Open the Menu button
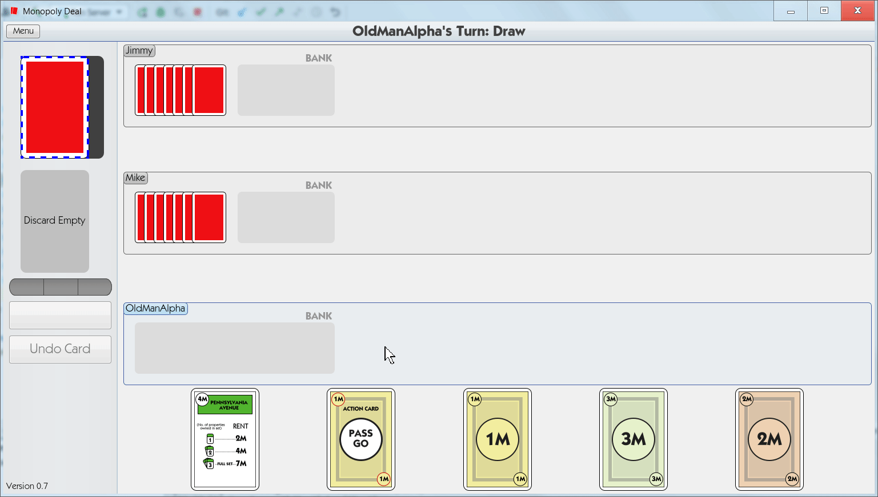 tap(23, 31)
